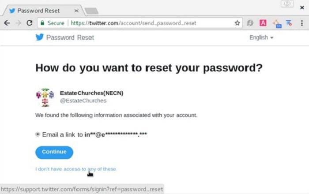Bookmark this page with the star icon

coord(237,23)
